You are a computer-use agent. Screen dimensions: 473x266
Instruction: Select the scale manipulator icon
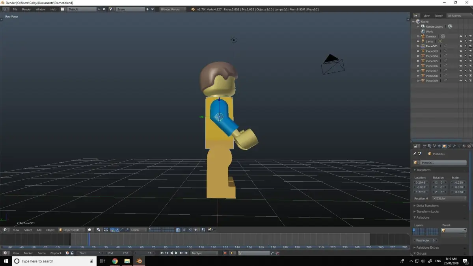(x=127, y=230)
